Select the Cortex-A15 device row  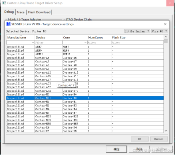point(85,76)
